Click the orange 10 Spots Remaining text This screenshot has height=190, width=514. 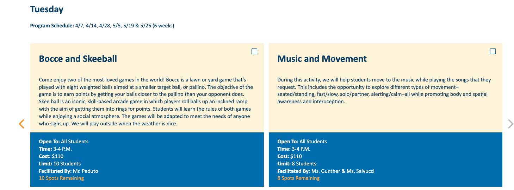[x=61, y=178]
